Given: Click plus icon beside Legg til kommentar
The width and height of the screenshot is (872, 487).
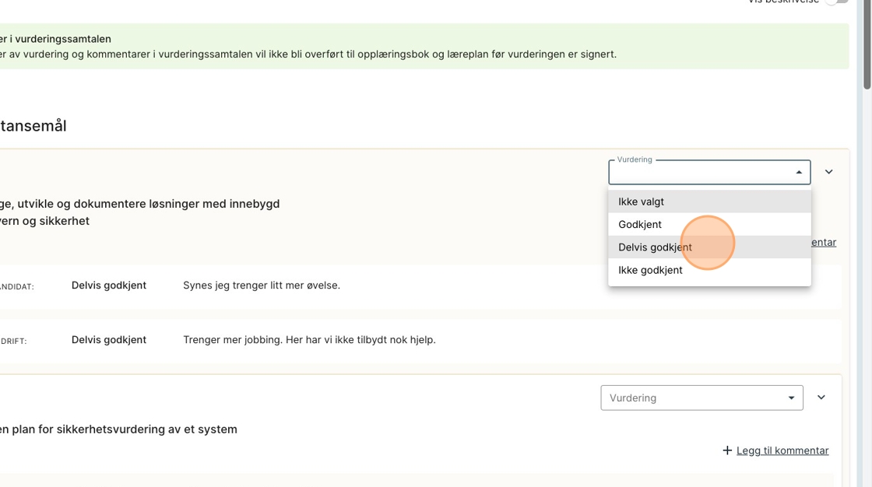Looking at the screenshot, I should [727, 450].
